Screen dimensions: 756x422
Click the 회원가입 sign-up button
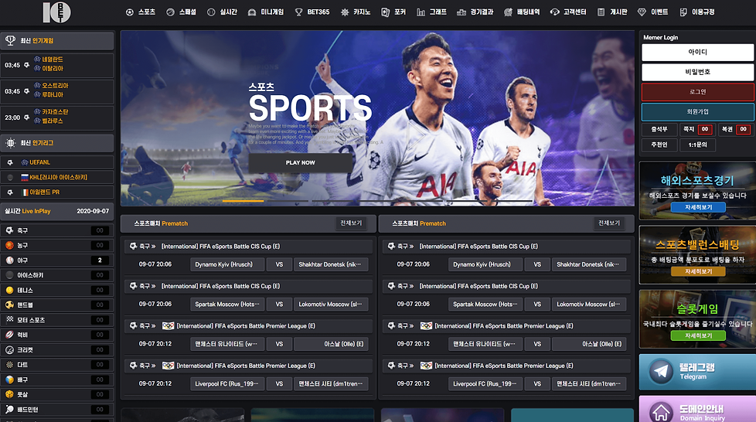coord(698,111)
